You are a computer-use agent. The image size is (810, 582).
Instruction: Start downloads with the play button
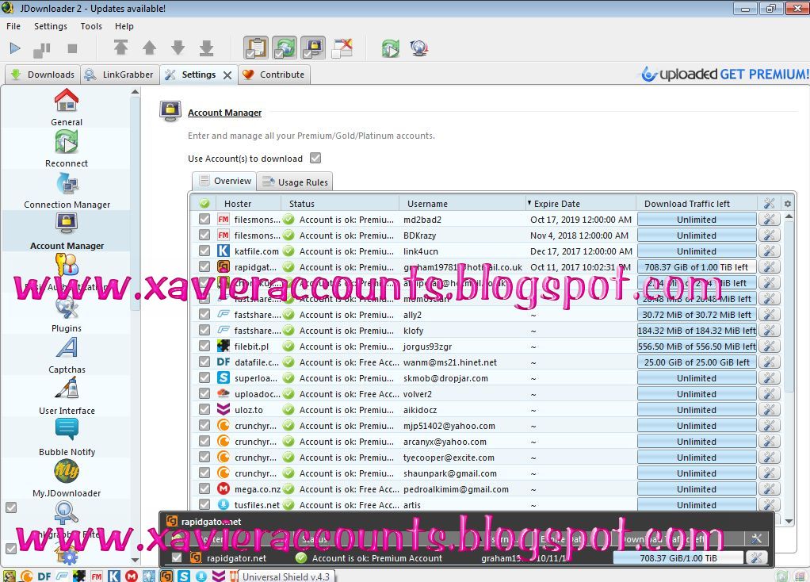click(15, 48)
